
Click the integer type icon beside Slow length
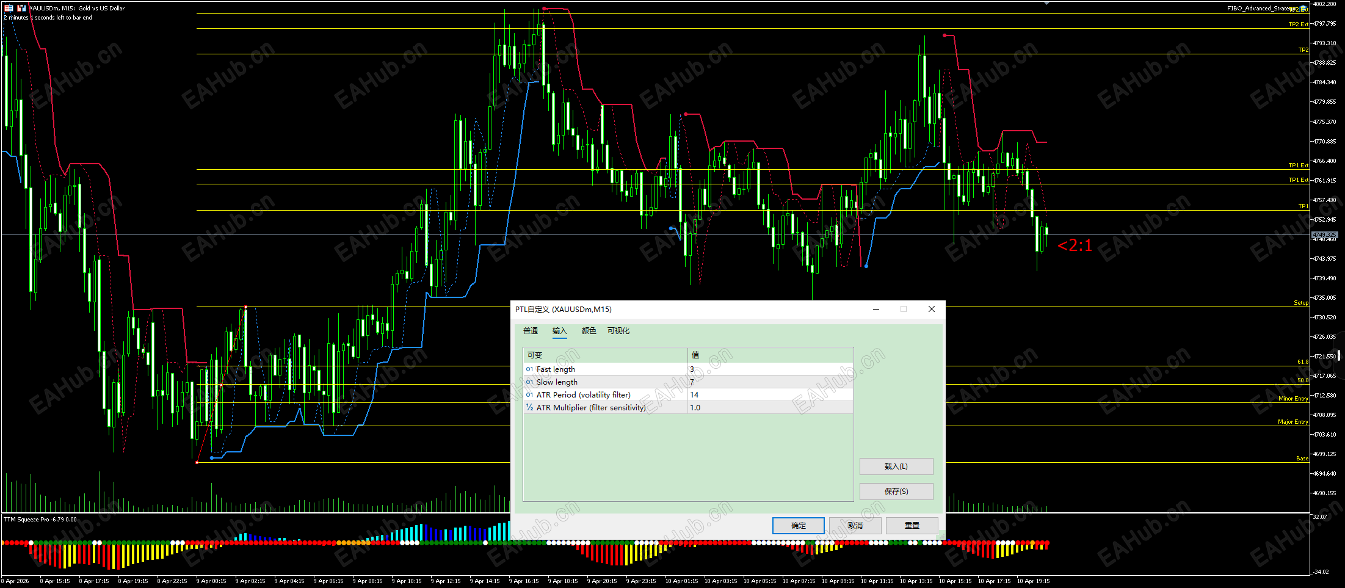pyautogui.click(x=529, y=382)
